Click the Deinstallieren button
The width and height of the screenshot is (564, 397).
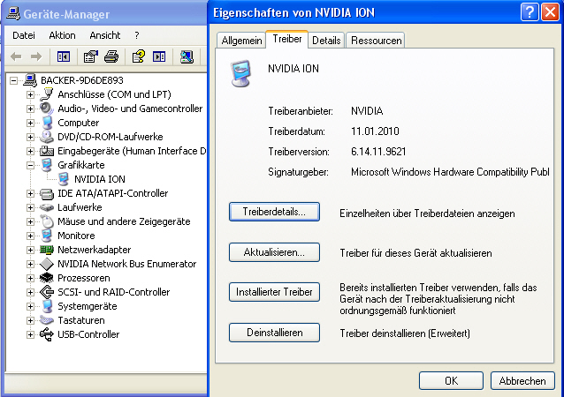274,333
